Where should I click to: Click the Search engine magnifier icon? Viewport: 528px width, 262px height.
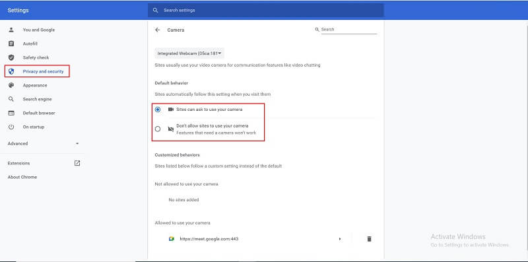click(11, 99)
